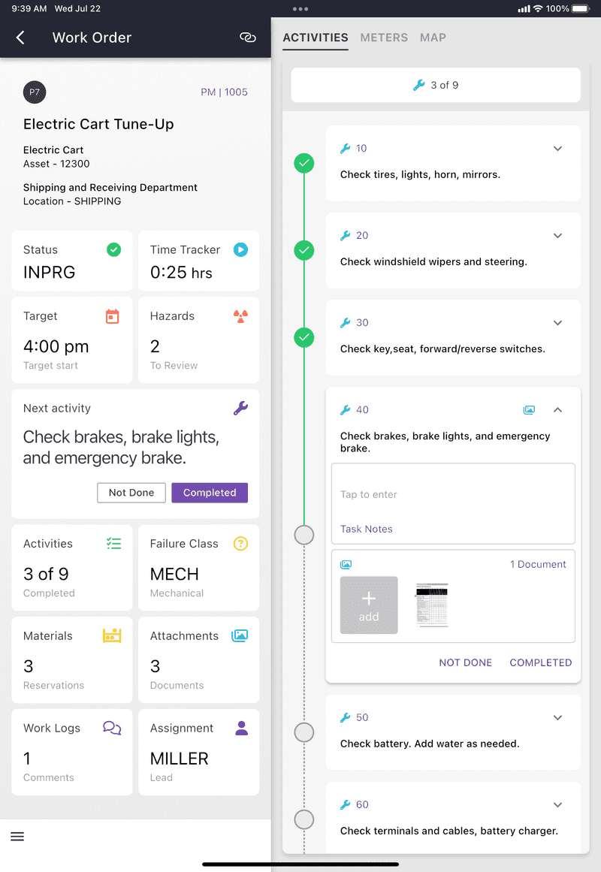
Task: Toggle the green check for task 10
Action: (x=304, y=164)
